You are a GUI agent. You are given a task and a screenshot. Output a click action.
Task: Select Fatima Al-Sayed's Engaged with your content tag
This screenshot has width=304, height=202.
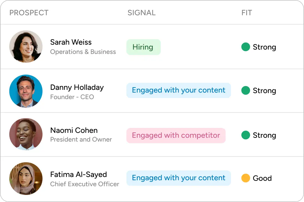(178, 178)
